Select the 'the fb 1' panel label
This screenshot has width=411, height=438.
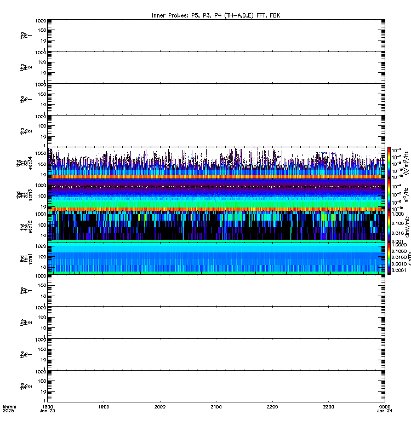click(26, 355)
